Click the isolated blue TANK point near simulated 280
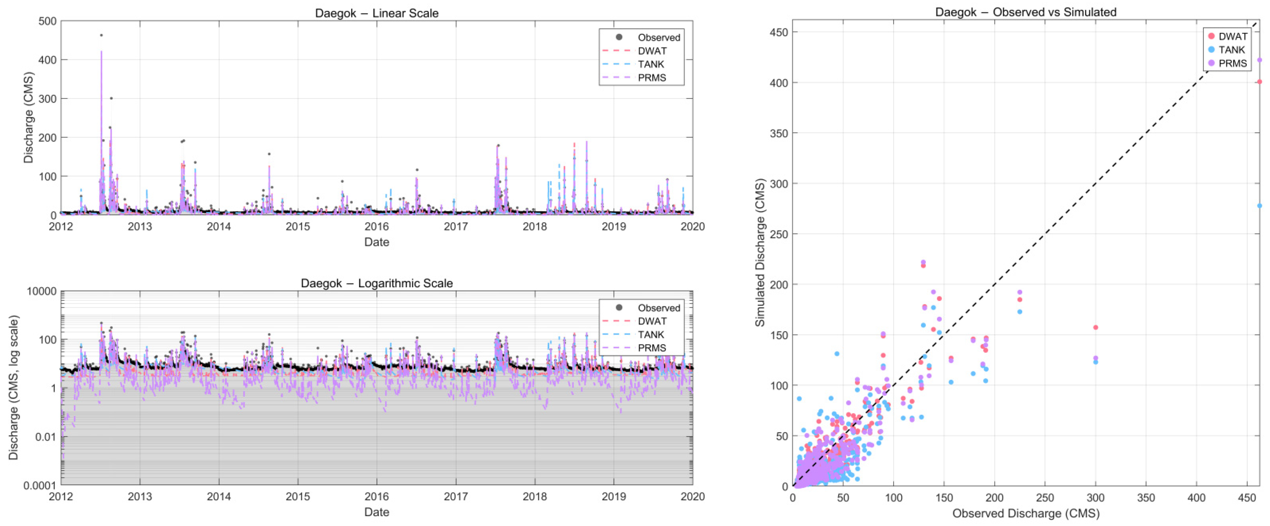 1259,206
